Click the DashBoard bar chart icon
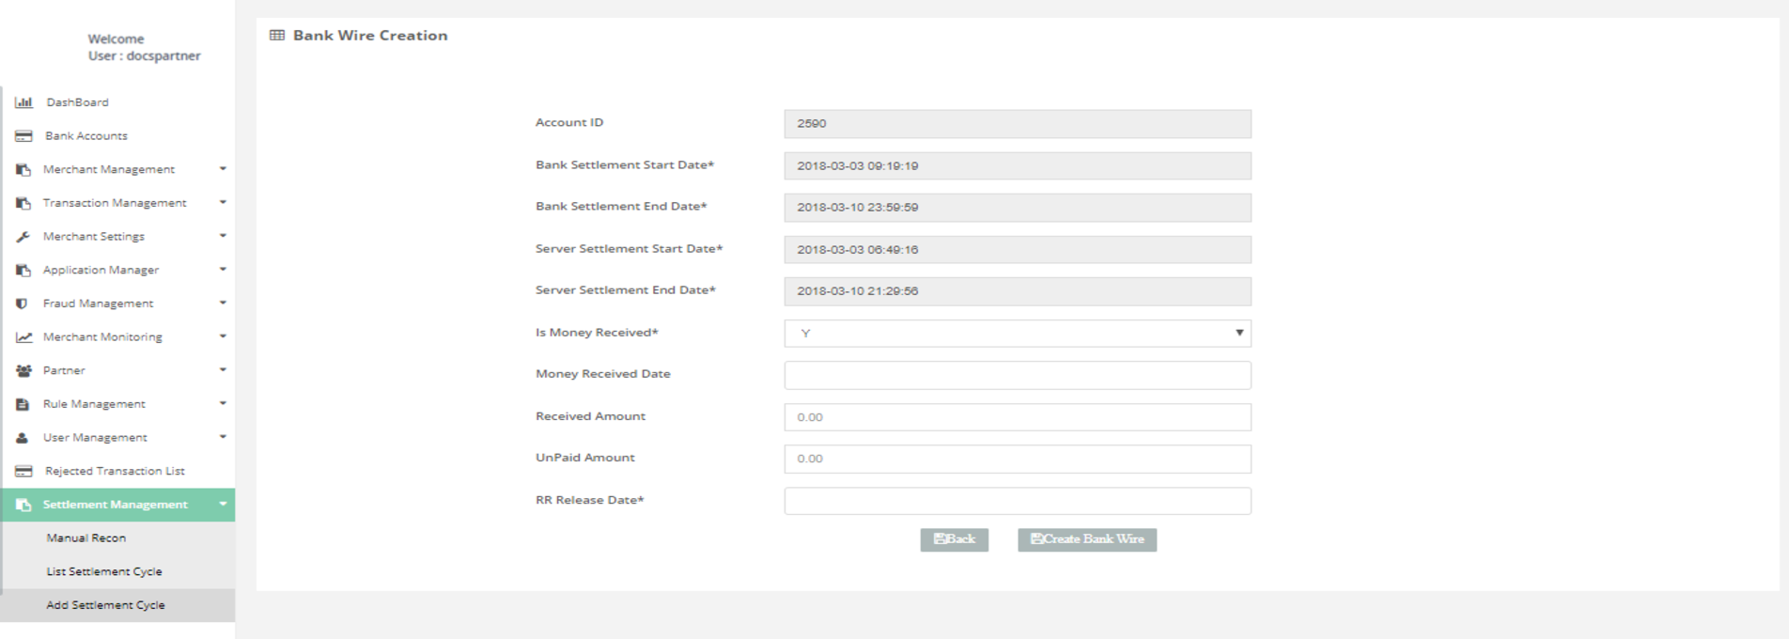Image resolution: width=1789 pixels, height=639 pixels. tap(23, 102)
